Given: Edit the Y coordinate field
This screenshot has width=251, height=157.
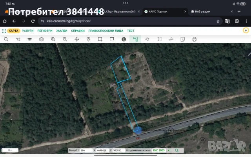Looking at the screenshot, I should point(118,150).
